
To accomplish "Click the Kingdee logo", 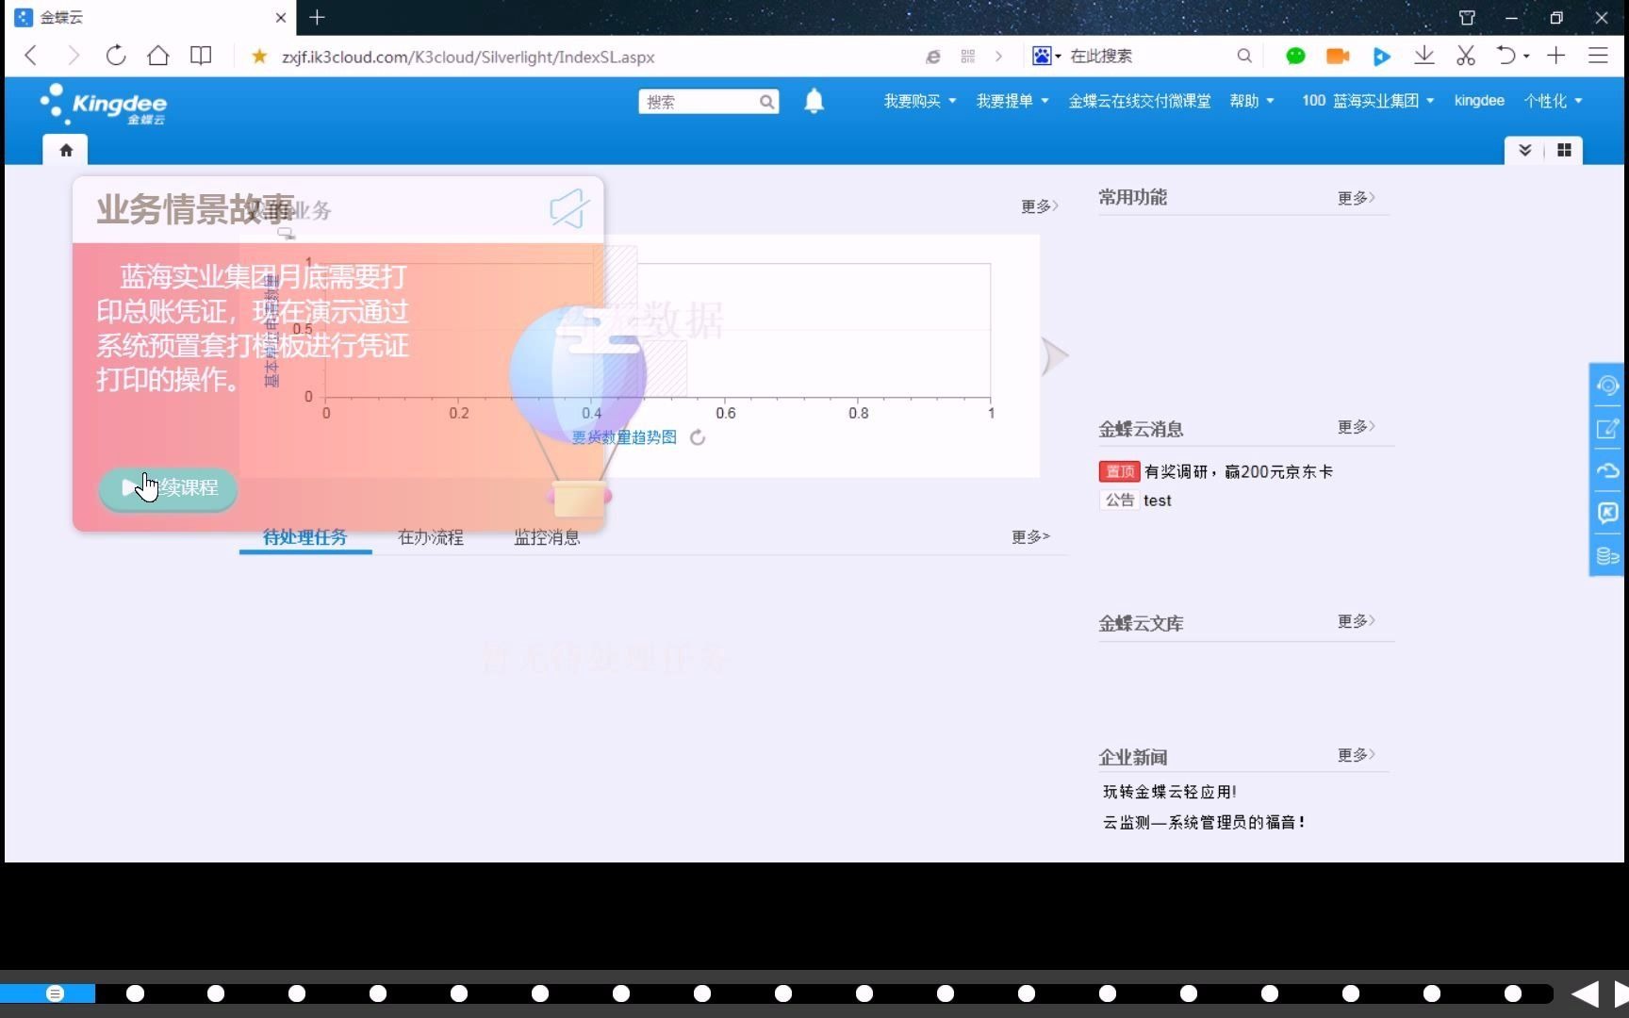I will pyautogui.click(x=104, y=104).
